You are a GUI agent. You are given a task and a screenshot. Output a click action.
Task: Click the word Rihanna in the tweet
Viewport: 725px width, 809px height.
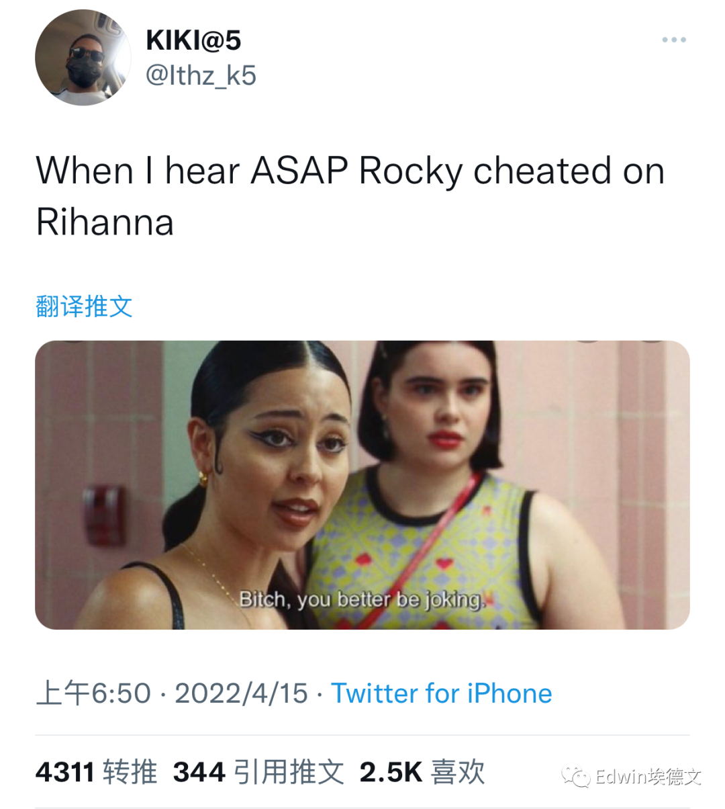[105, 222]
